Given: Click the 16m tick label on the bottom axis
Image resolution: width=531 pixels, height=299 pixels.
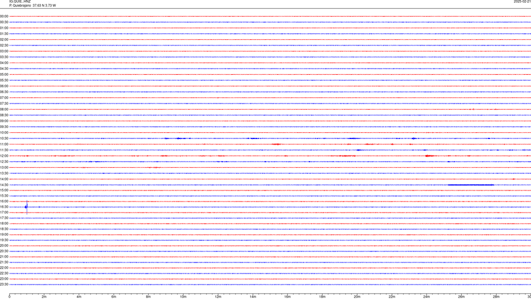Looking at the screenshot, I should pyautogui.click(x=288, y=297).
